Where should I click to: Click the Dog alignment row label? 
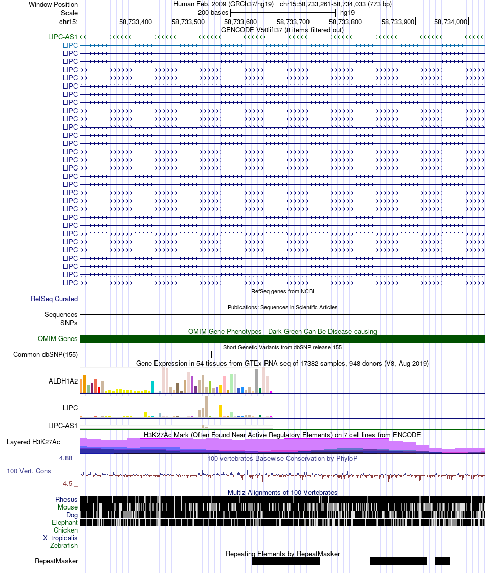click(72, 515)
